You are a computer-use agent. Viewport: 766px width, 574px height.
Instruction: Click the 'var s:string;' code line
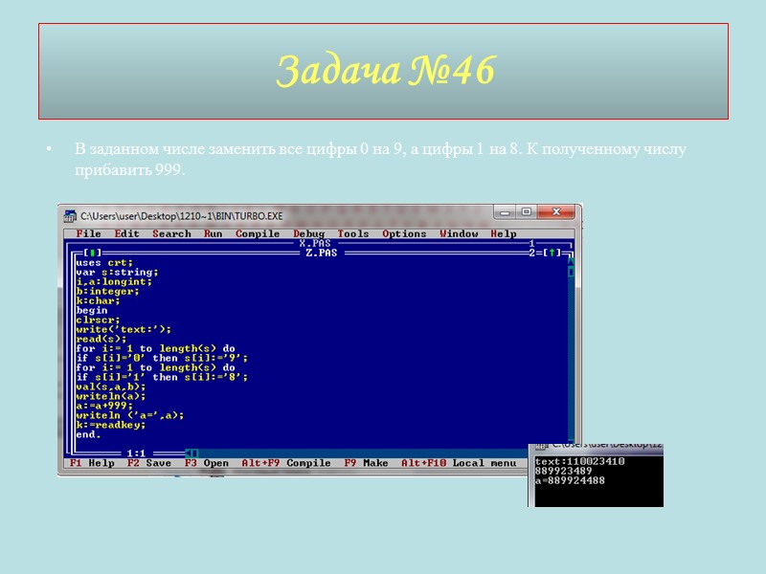coord(117,272)
